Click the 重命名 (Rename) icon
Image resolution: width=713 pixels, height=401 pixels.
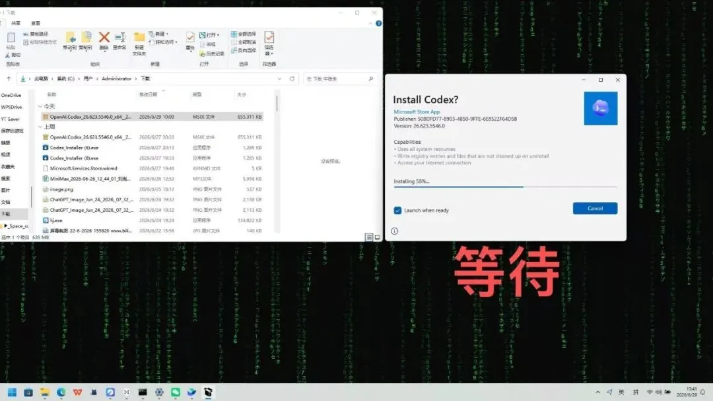click(x=119, y=38)
